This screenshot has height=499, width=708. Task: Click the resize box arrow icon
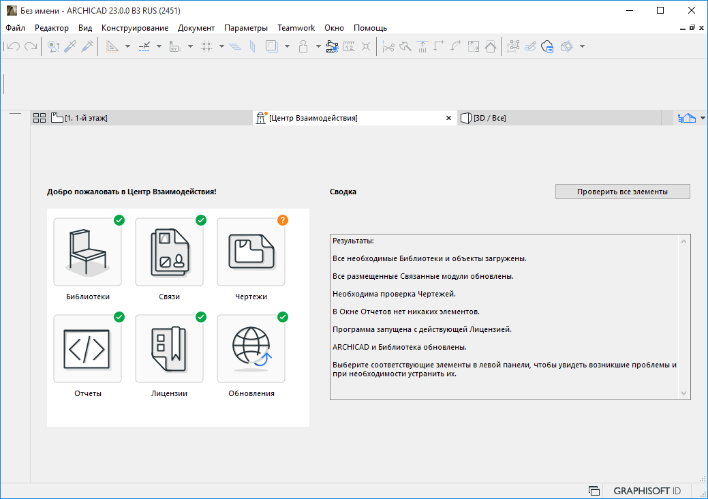point(473,46)
